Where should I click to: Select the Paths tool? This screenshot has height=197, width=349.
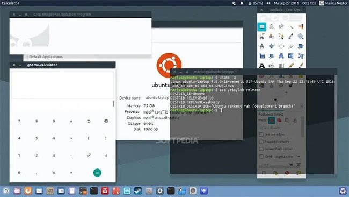click(x=281, y=37)
